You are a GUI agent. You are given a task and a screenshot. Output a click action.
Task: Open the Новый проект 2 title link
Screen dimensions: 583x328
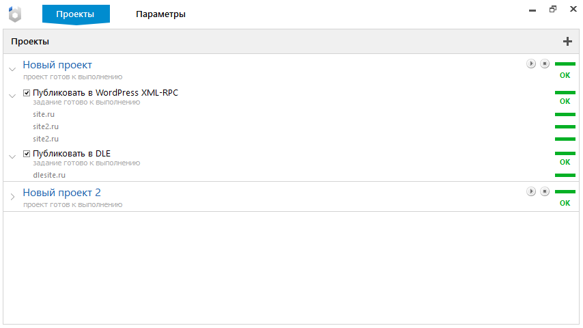(x=61, y=193)
